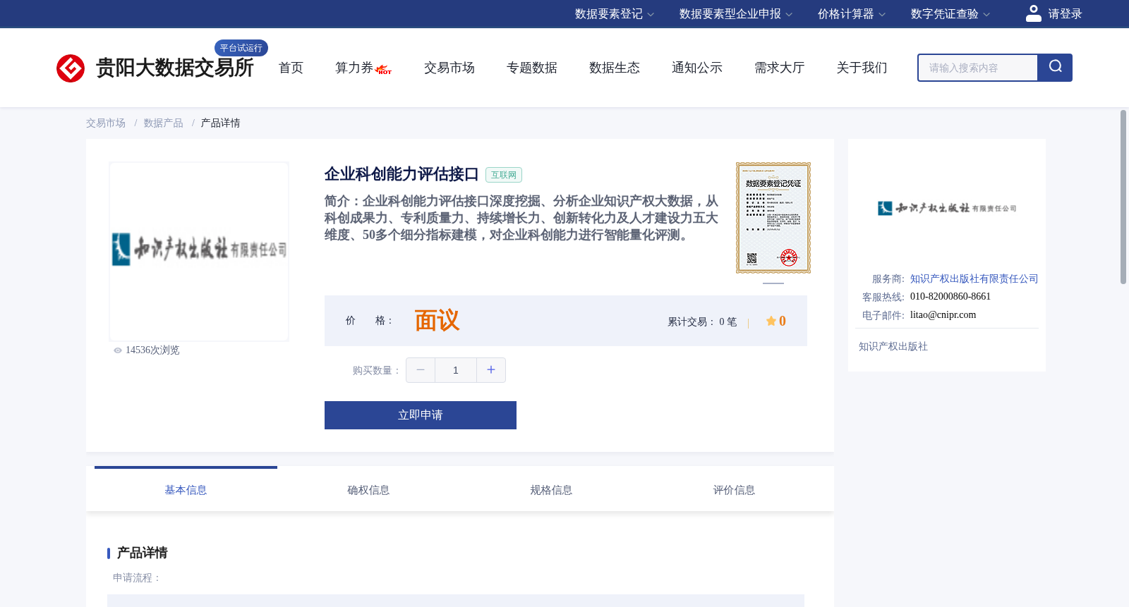Increase purchase quantity with plus button

tap(491, 370)
